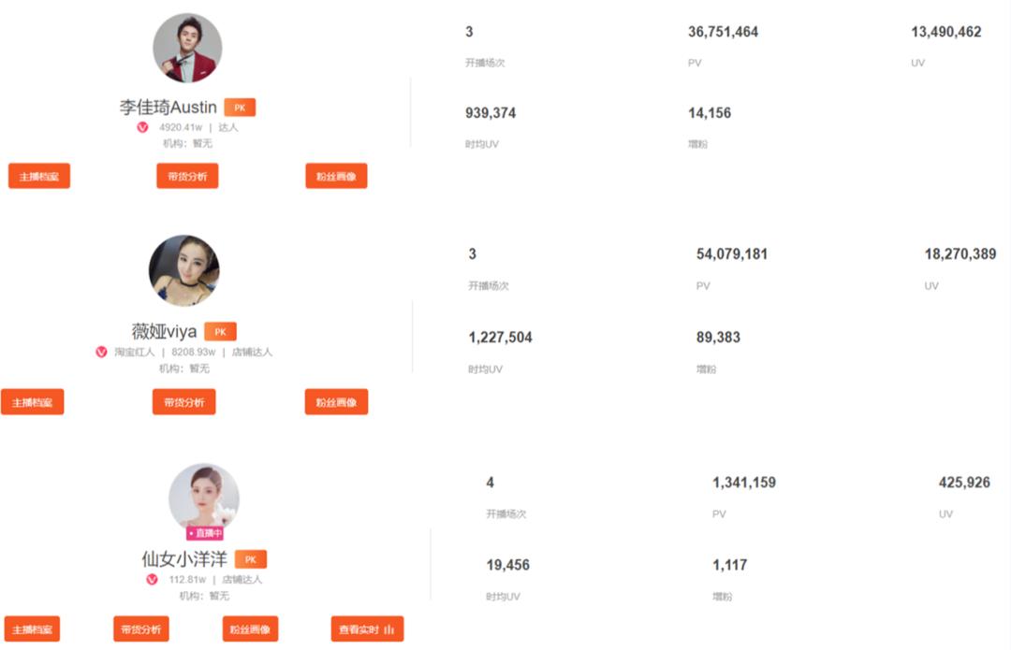Open 主播档案 for 仙女小洋洋
1011x650 pixels.
[32, 629]
